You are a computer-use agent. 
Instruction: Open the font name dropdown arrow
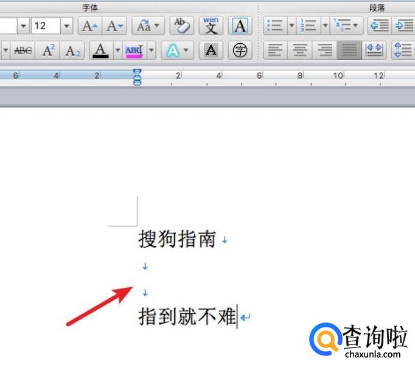pos(23,26)
